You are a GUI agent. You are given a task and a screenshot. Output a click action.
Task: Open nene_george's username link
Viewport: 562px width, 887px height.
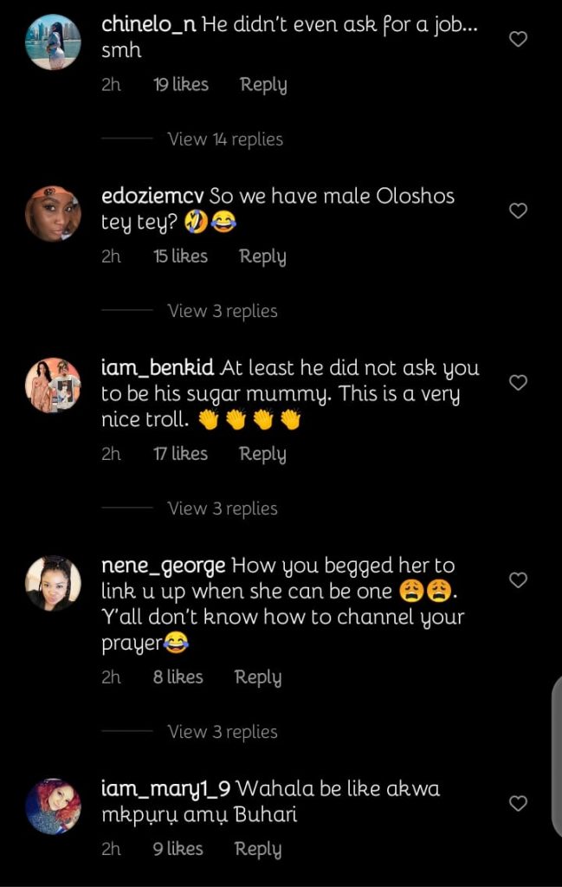click(x=163, y=567)
